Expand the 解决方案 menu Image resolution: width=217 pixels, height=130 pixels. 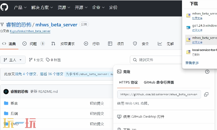pos(42,8)
